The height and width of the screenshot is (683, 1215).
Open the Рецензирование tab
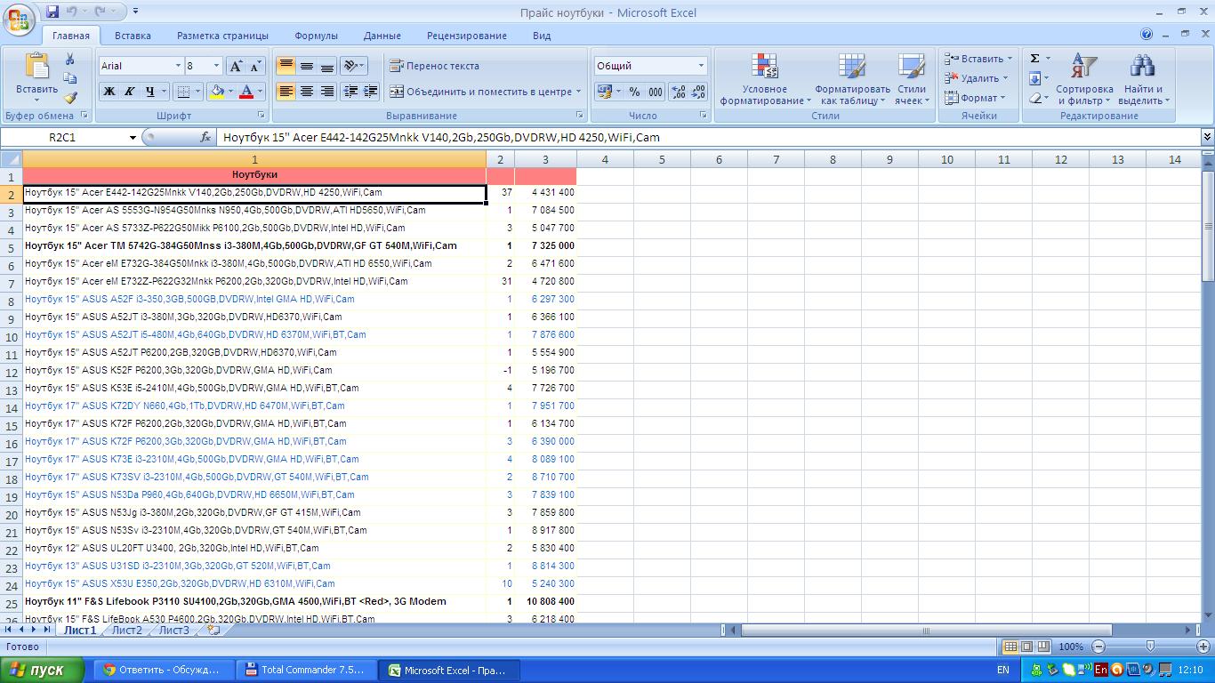pos(466,36)
